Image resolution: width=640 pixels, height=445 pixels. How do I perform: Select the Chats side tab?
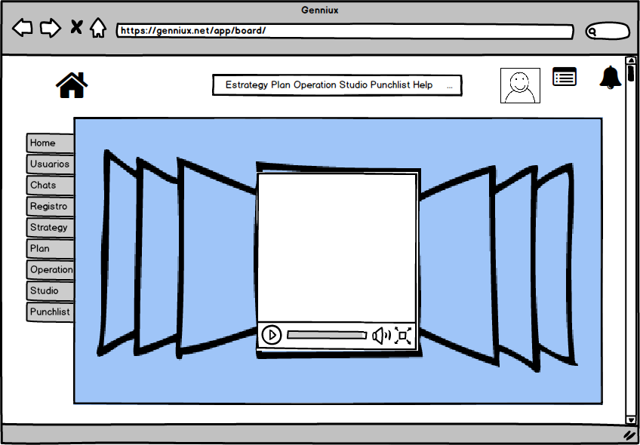(x=51, y=186)
